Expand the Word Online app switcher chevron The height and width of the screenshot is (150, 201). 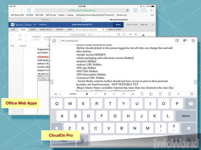(35, 25)
